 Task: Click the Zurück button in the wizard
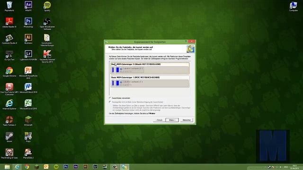(x=159, y=120)
